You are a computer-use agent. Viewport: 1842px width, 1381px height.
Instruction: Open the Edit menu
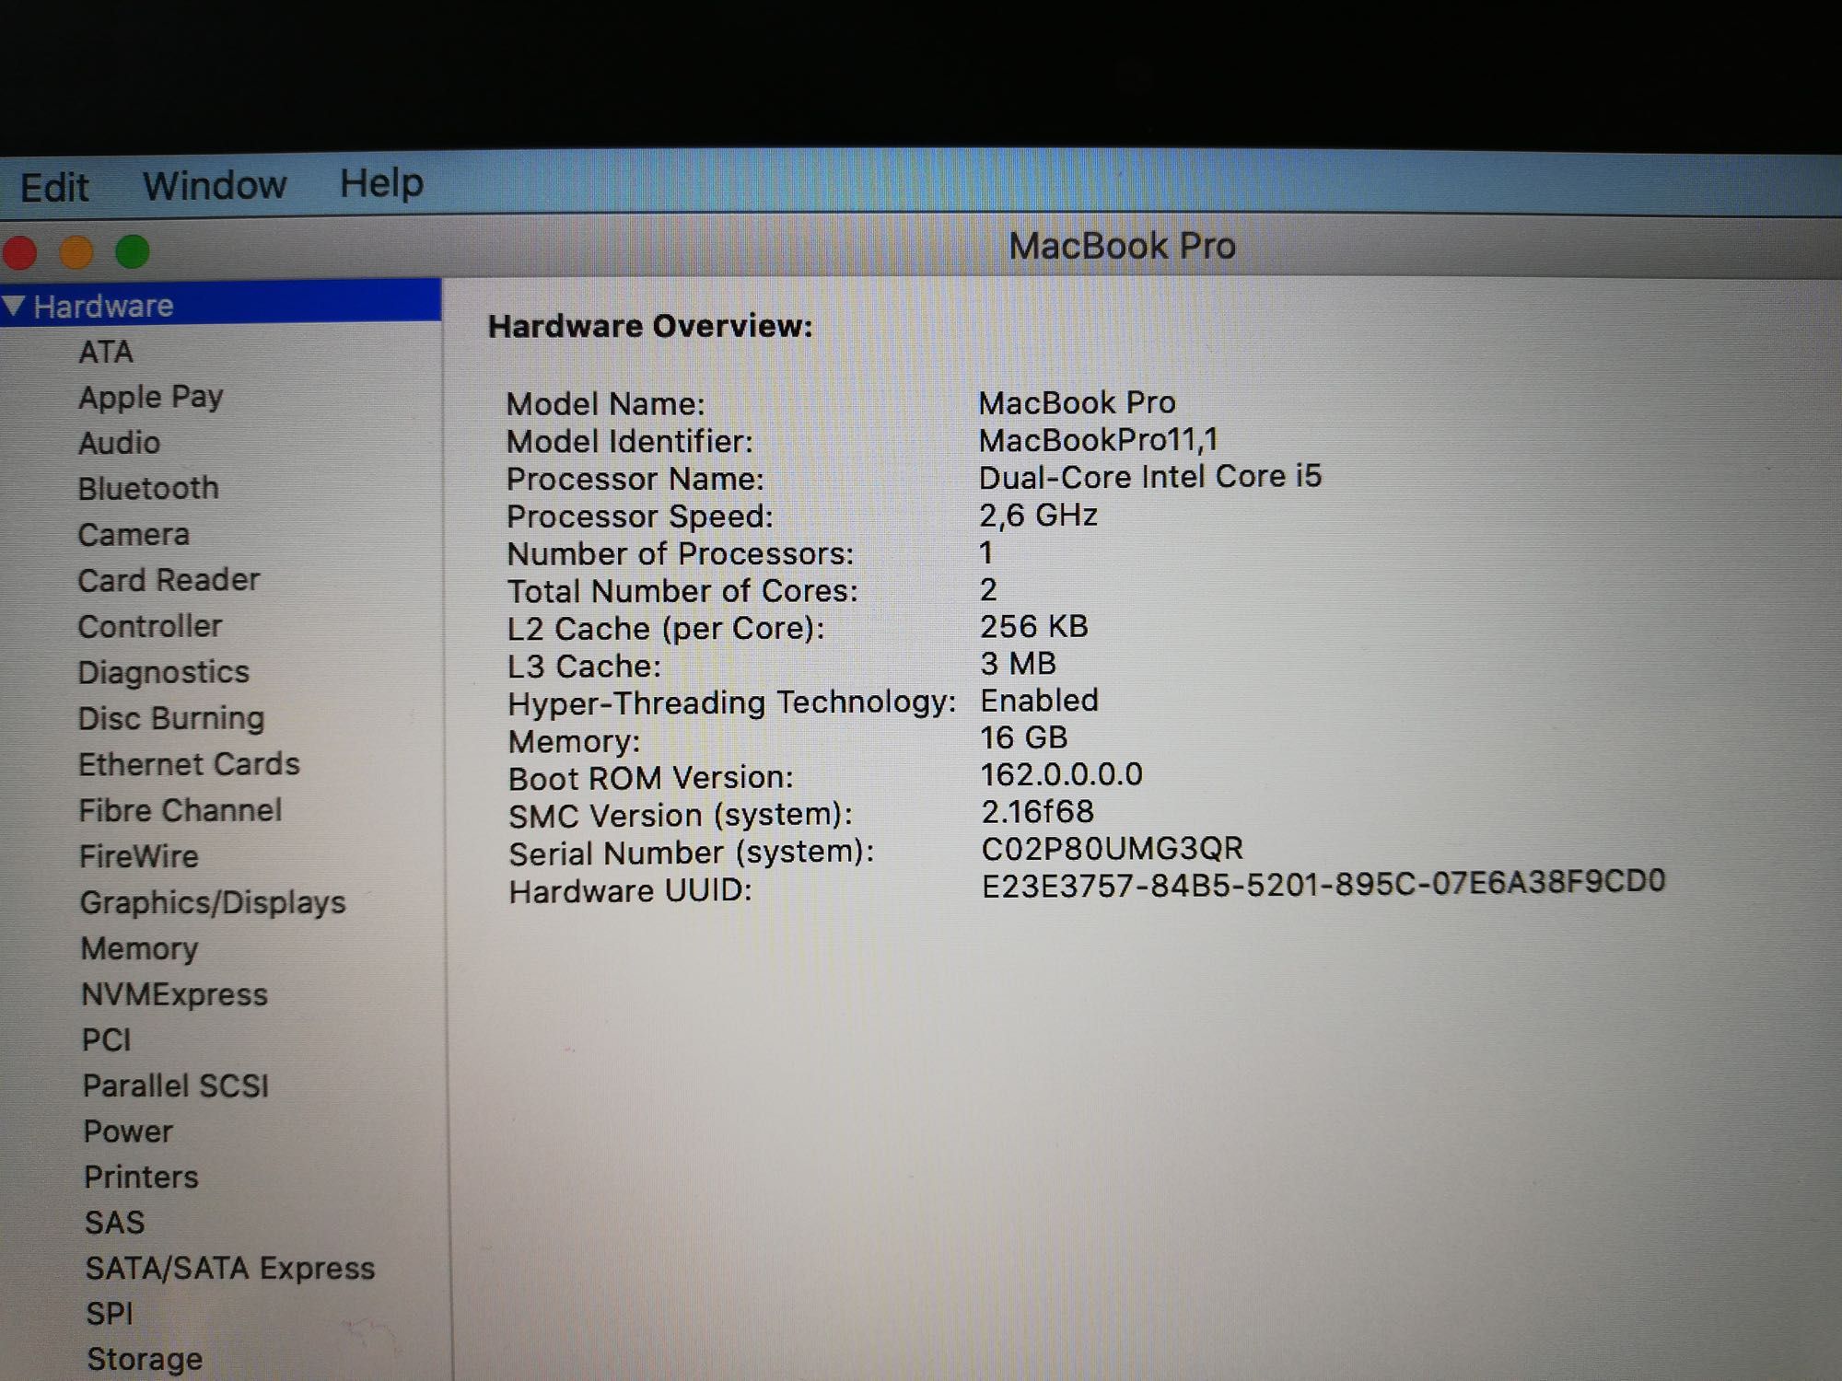click(54, 188)
